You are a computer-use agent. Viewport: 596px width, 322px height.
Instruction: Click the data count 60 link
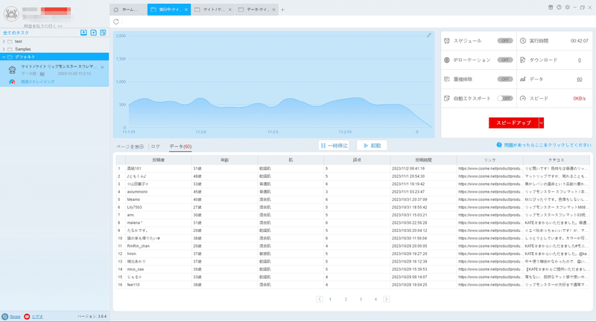(580, 80)
